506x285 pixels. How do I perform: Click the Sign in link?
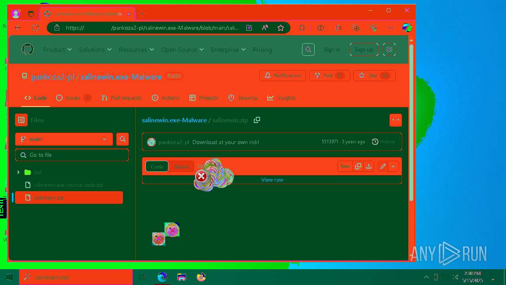tap(332, 49)
